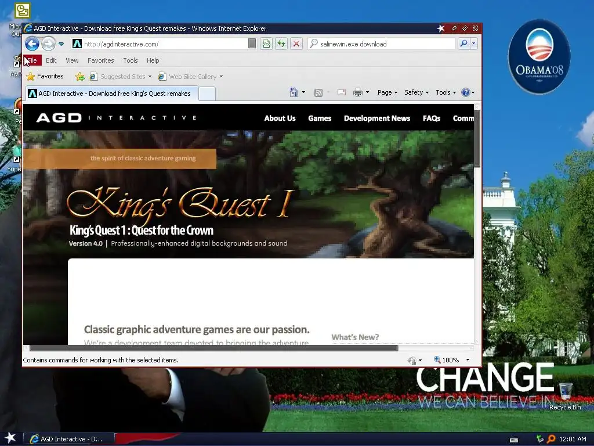Click the AGD favicon in address bar
The height and width of the screenshot is (446, 594).
[77, 44]
